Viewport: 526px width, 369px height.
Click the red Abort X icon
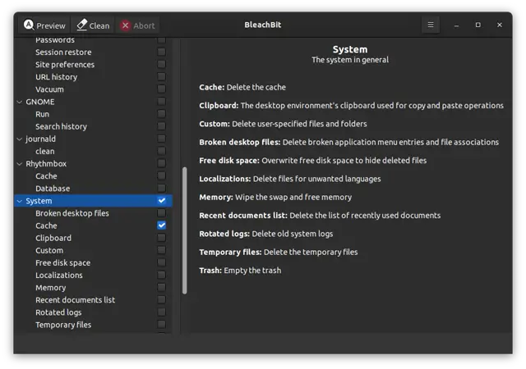tap(126, 25)
